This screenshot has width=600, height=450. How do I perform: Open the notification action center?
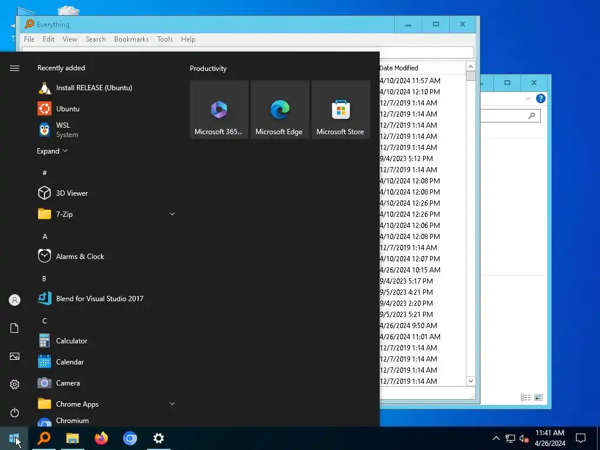581,438
